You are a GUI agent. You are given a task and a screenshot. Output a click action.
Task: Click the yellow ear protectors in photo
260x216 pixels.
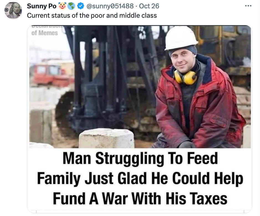(x=185, y=77)
